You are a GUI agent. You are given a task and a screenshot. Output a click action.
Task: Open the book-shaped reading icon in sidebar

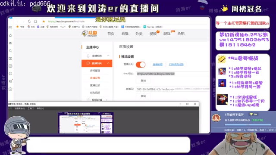[x=10, y=43]
